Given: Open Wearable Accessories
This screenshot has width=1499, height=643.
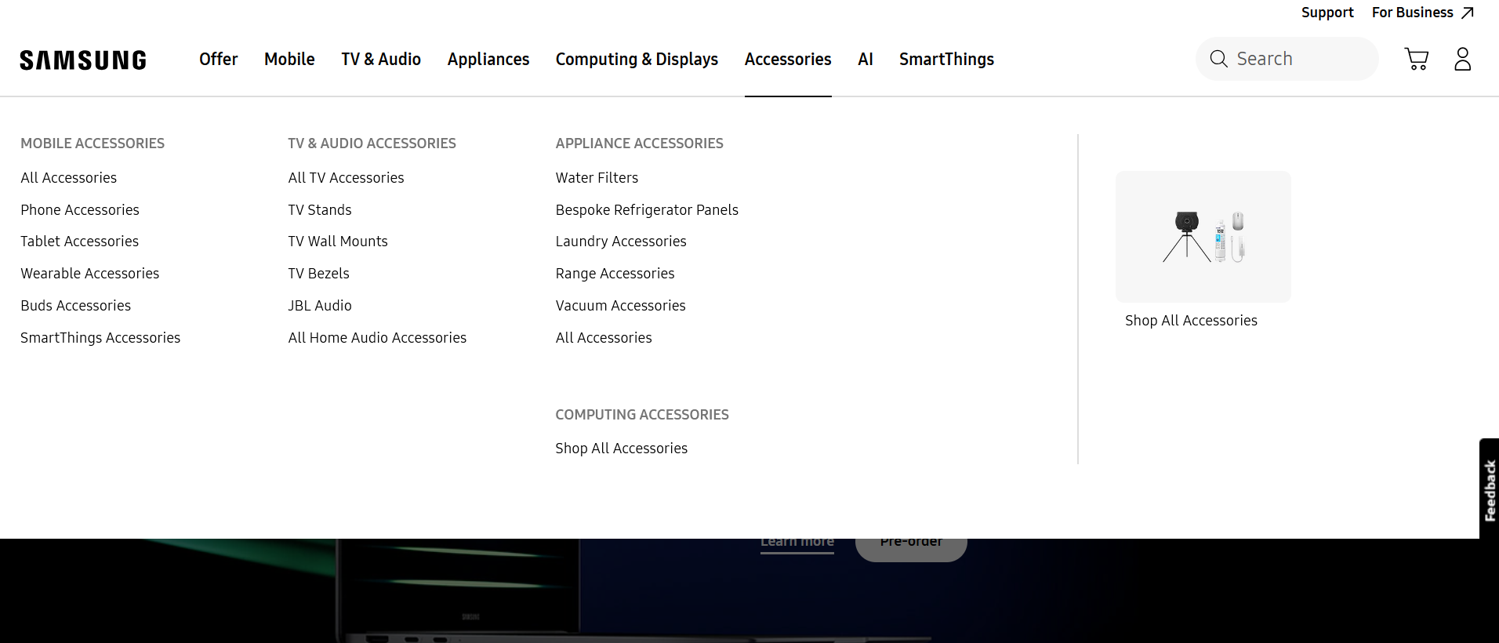Looking at the screenshot, I should tap(90, 274).
